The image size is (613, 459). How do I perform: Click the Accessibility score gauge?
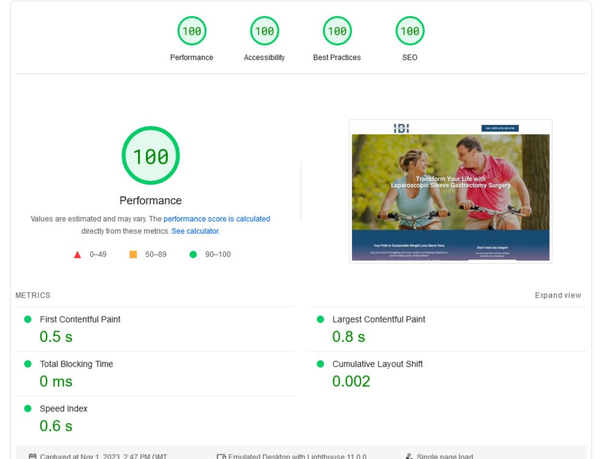(x=264, y=31)
